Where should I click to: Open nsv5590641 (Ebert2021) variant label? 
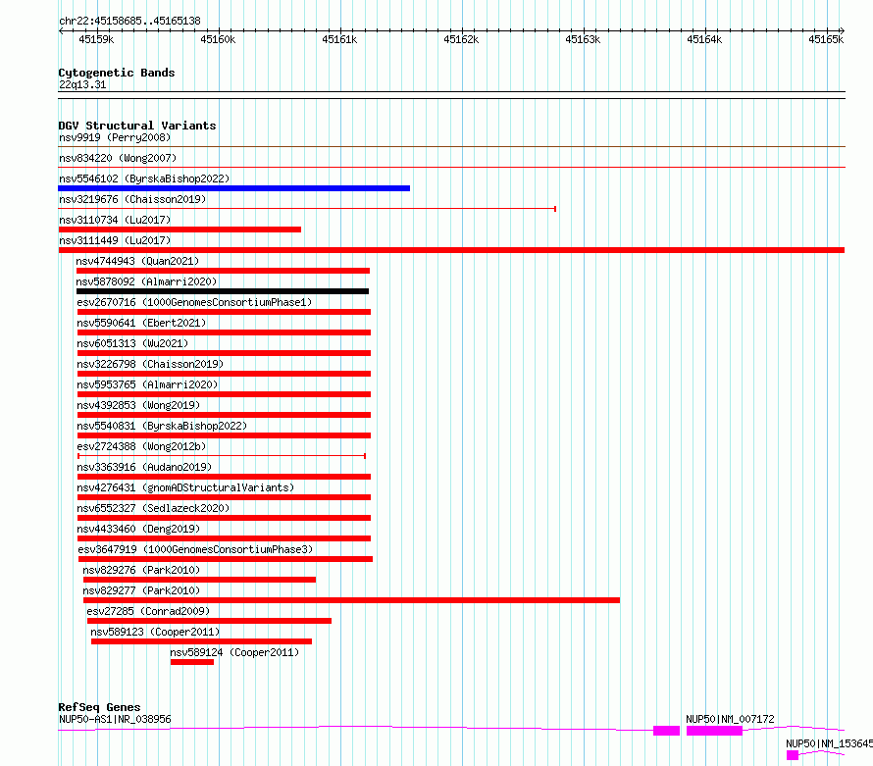pyautogui.click(x=141, y=323)
